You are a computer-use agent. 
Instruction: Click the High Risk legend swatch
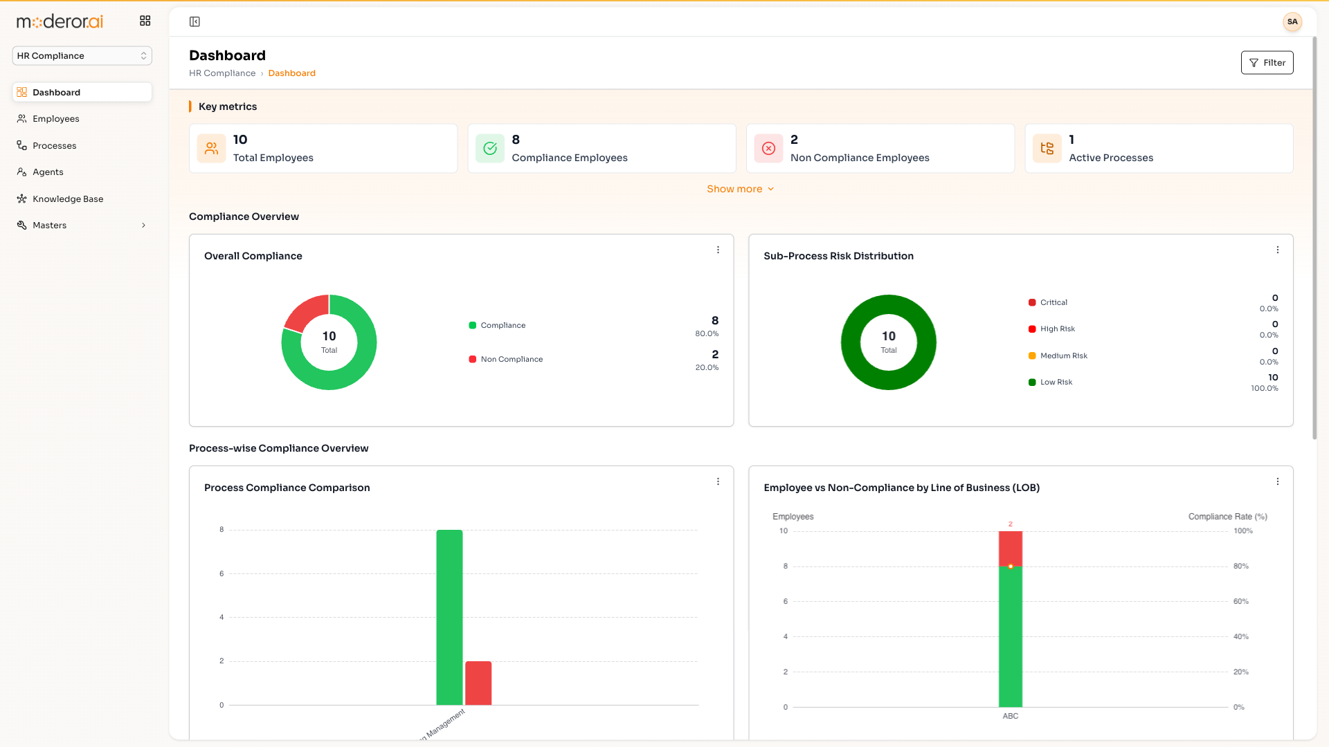pyautogui.click(x=1032, y=329)
